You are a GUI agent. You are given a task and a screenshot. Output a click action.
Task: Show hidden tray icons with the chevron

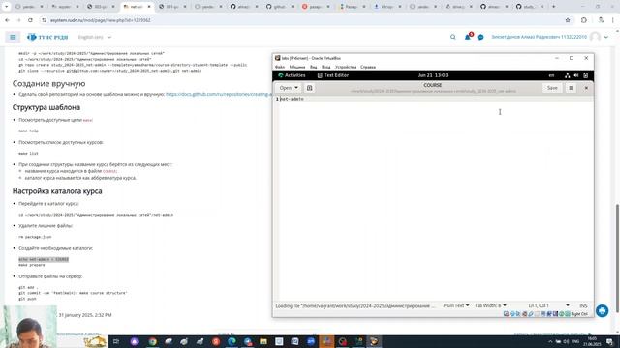(x=550, y=341)
